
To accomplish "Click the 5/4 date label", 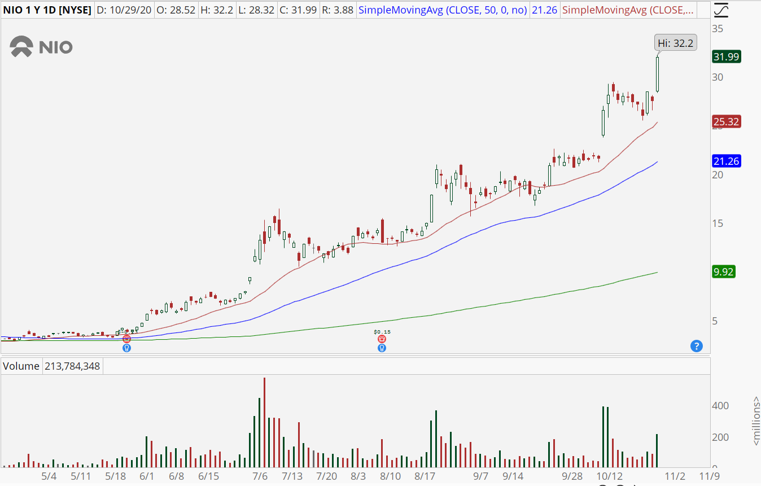I will pyautogui.click(x=49, y=476).
